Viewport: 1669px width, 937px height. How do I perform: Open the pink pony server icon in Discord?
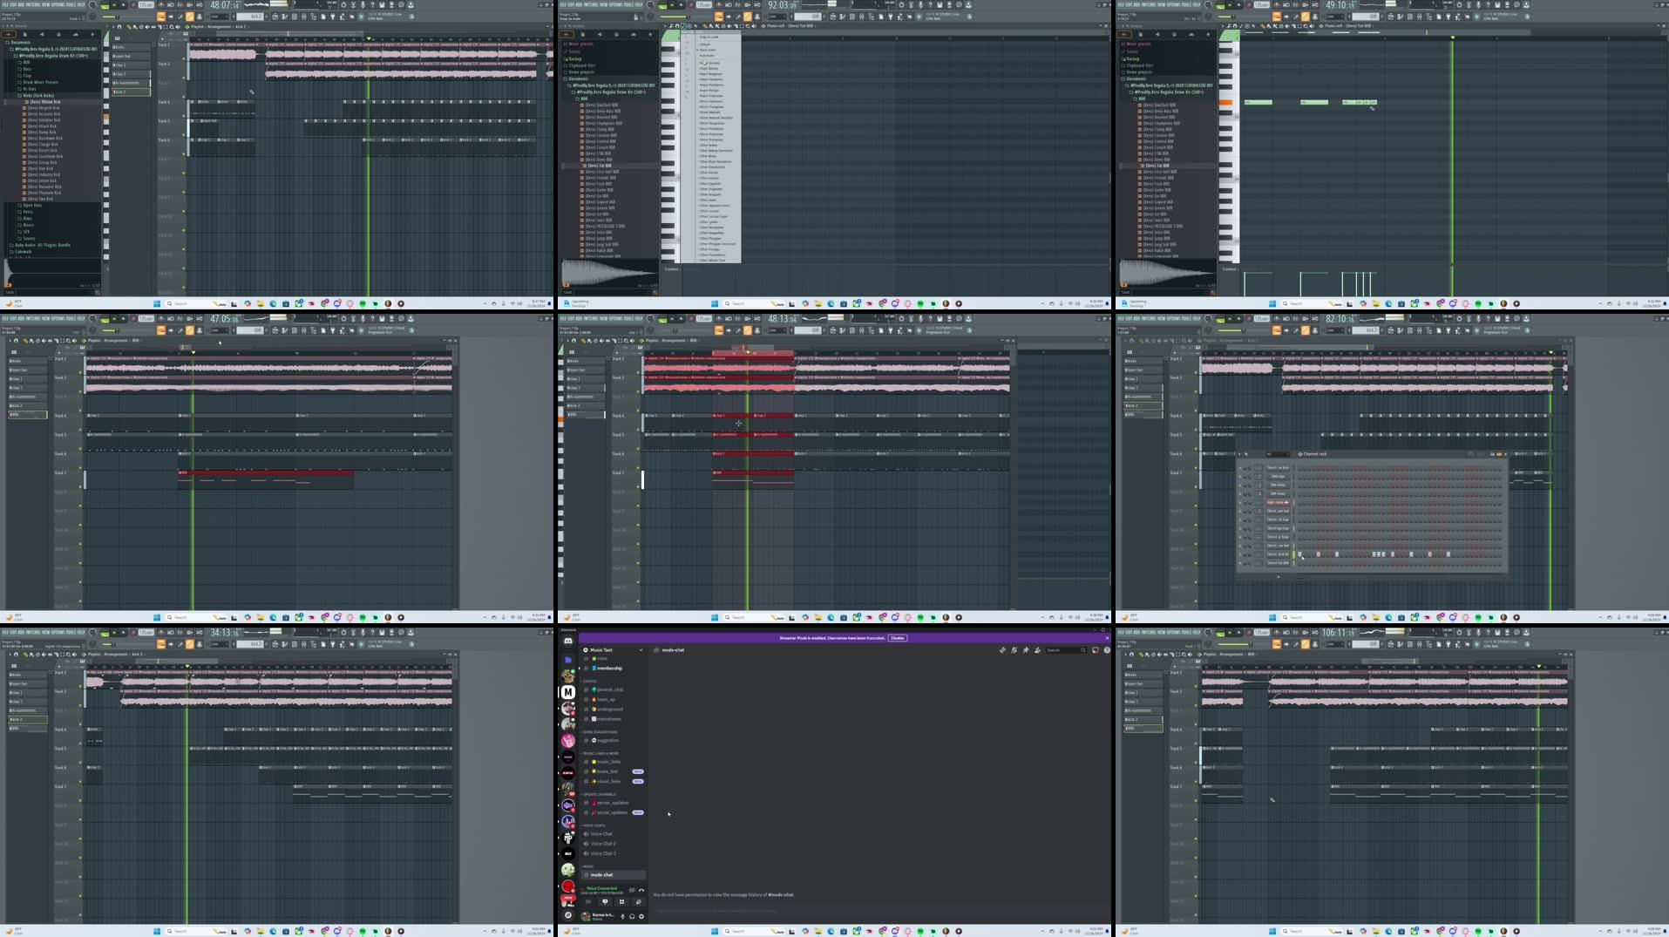(x=568, y=741)
